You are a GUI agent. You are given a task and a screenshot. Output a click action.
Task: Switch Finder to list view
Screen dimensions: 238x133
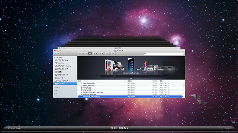83,54
